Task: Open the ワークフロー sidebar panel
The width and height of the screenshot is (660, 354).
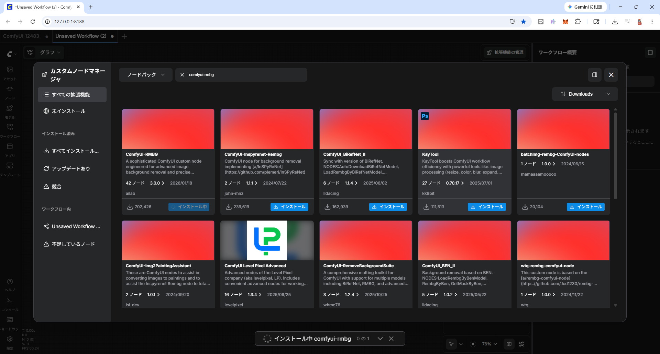Action: tap(10, 130)
